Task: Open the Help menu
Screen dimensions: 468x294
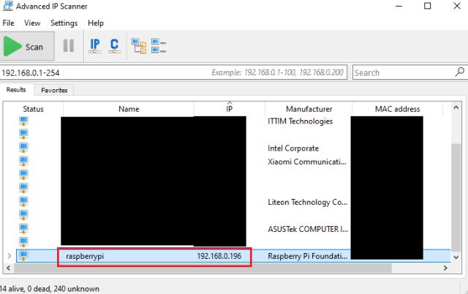Action: click(x=96, y=23)
